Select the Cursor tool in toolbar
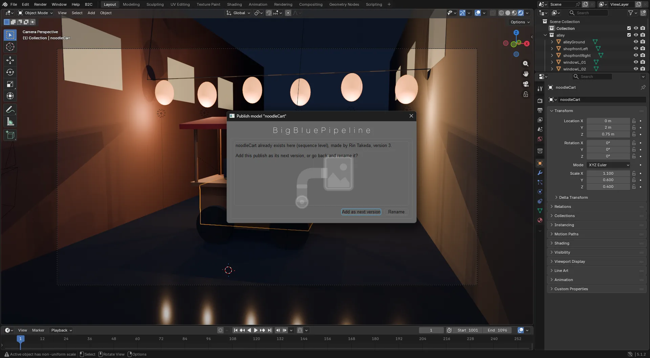This screenshot has height=358, width=650. pyautogui.click(x=10, y=47)
